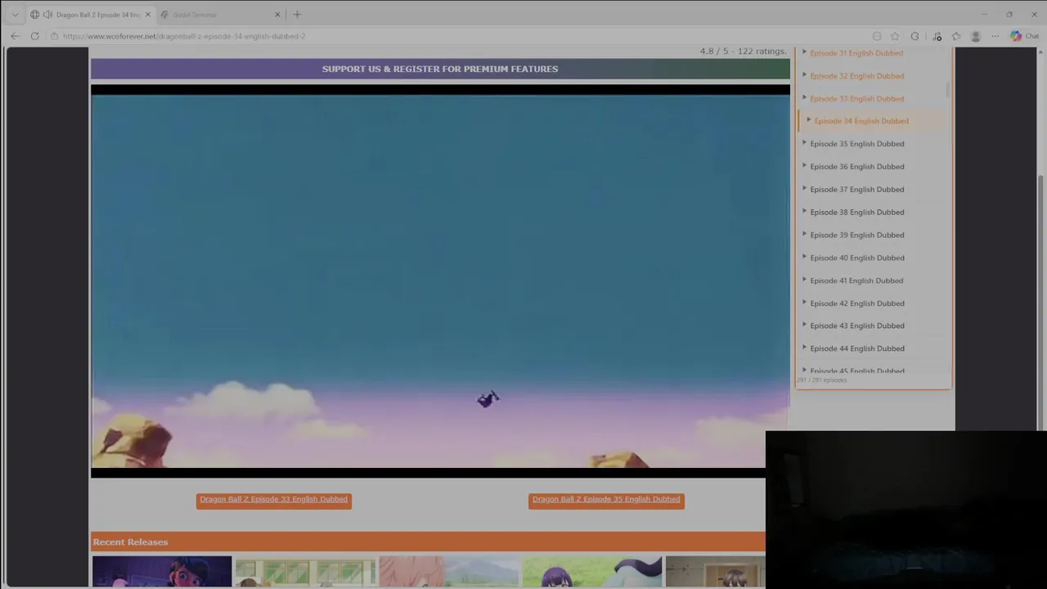Click the 4.8 / 5 - 122 ratings text
This screenshot has width=1047, height=589.
[743, 52]
